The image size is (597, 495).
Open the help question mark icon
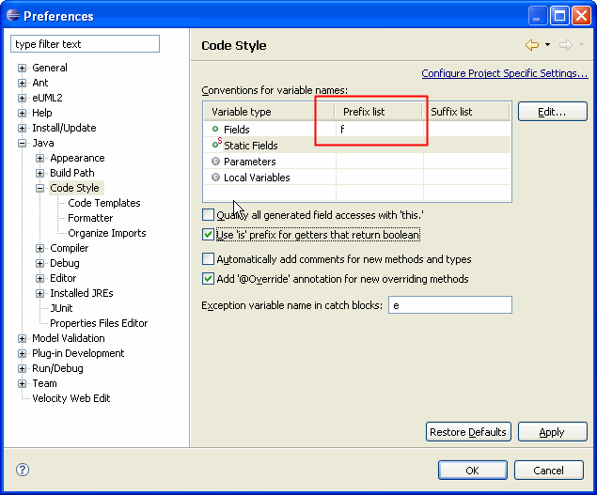coord(23,470)
